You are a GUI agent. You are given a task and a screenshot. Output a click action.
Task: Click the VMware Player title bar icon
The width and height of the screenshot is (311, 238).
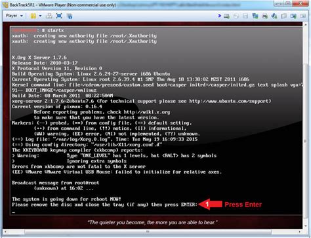coord(6,5)
